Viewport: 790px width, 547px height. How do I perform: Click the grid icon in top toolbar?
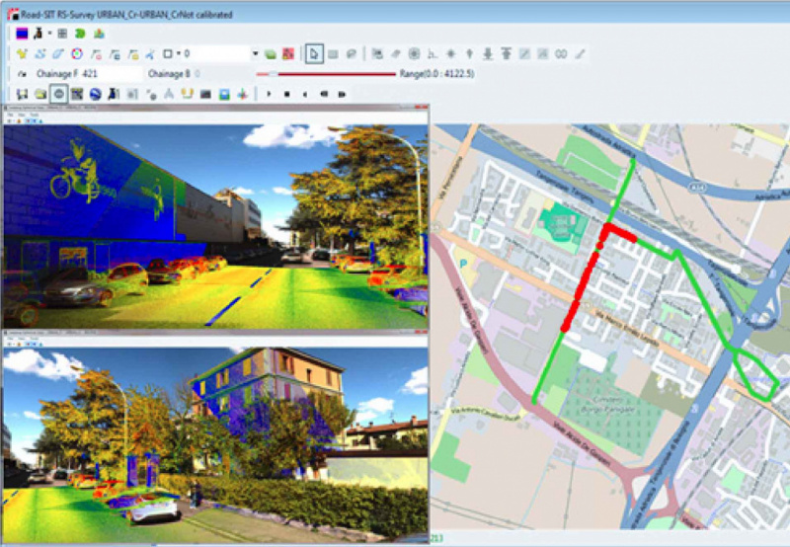click(62, 33)
